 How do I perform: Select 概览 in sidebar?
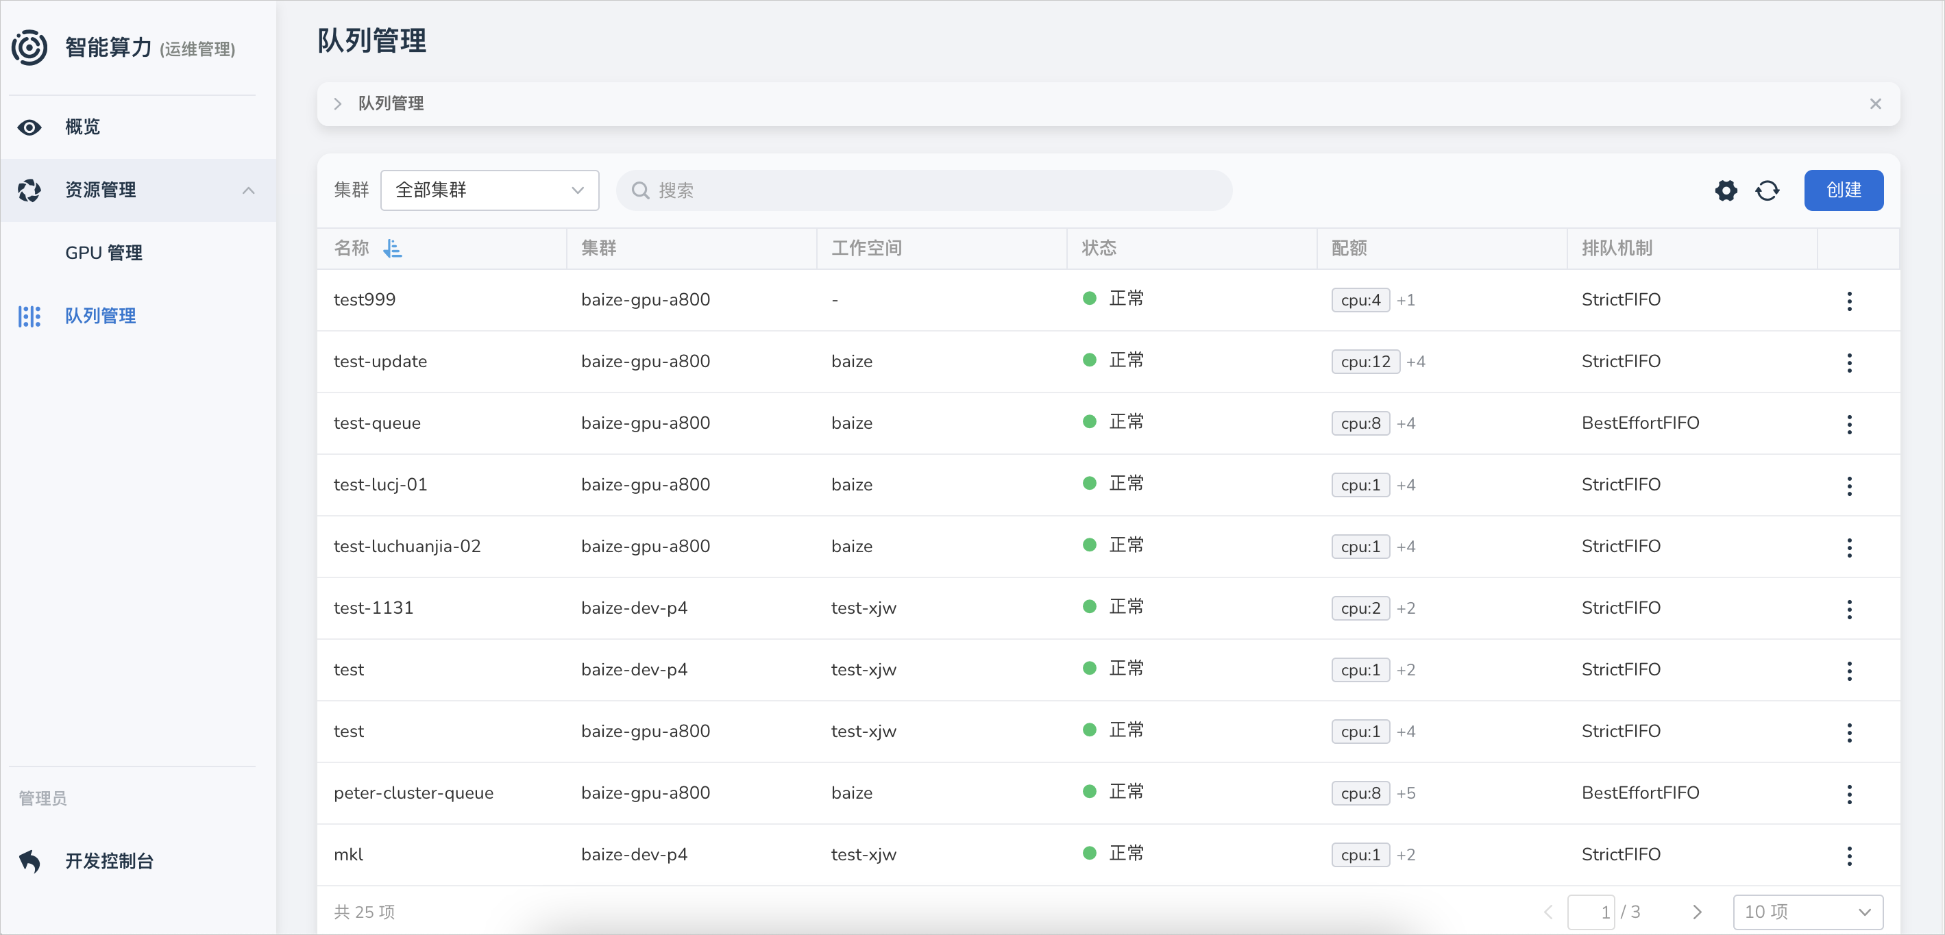[82, 127]
